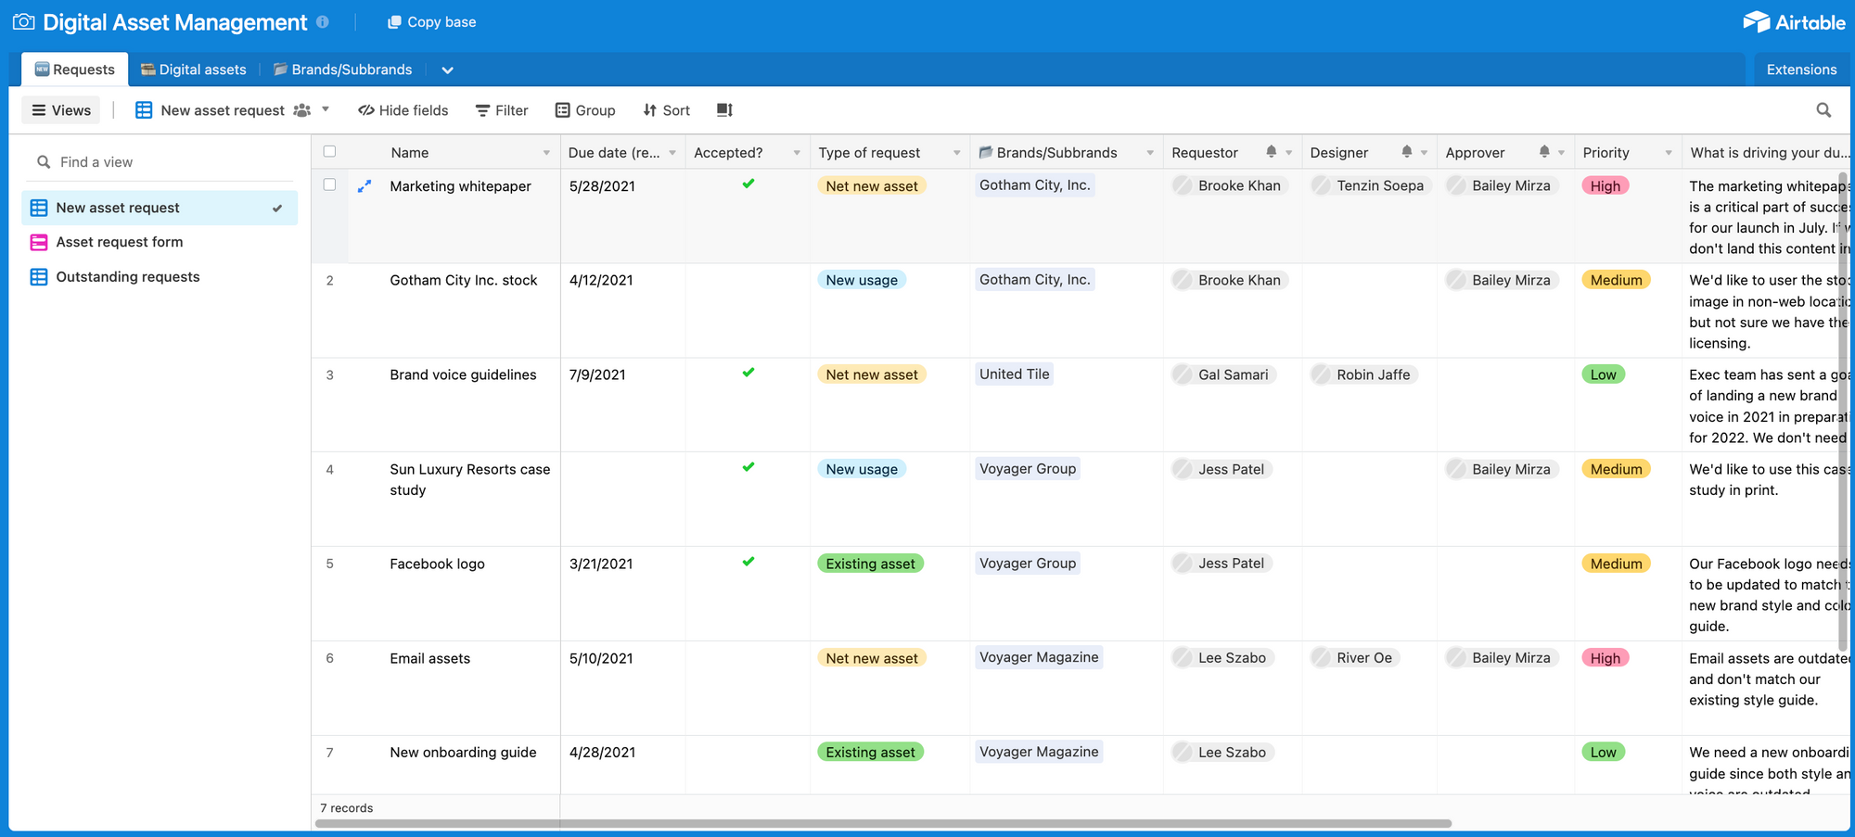Screen dimensions: 1855x837
Task: Open Accepted? column header dropdown arrow
Action: click(797, 153)
